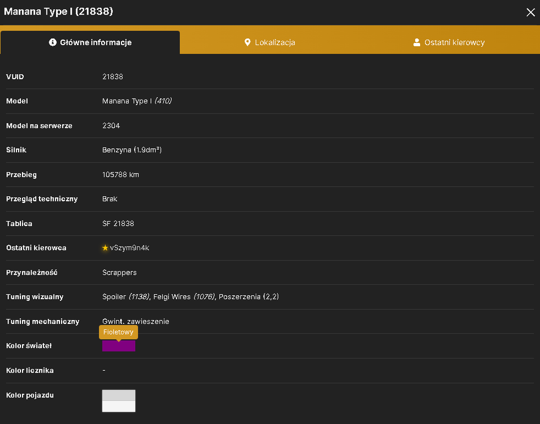Image resolution: width=540 pixels, height=424 pixels.
Task: Click the gold star beside vSzym9n4k
Action: pos(105,248)
